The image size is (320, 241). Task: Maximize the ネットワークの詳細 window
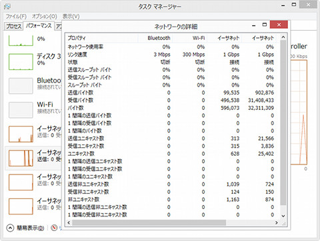coord(265,25)
